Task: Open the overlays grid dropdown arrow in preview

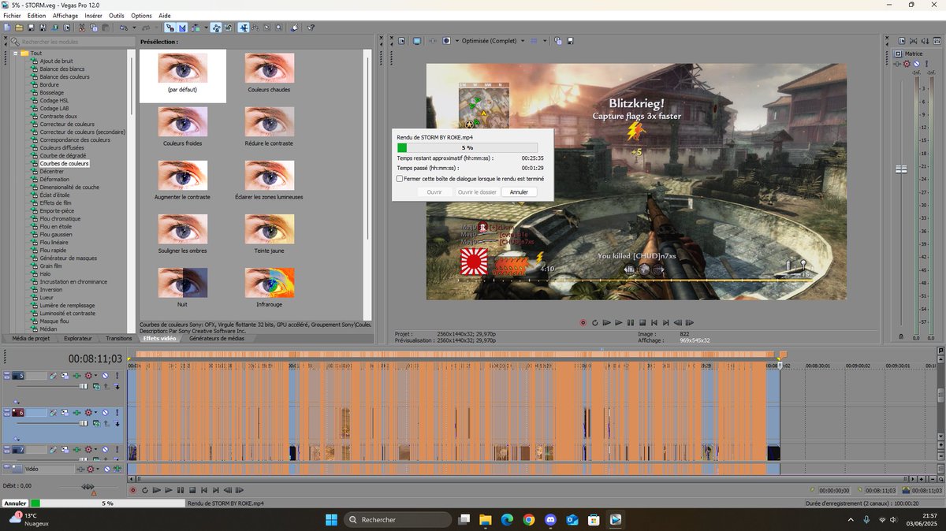Action: click(x=545, y=41)
